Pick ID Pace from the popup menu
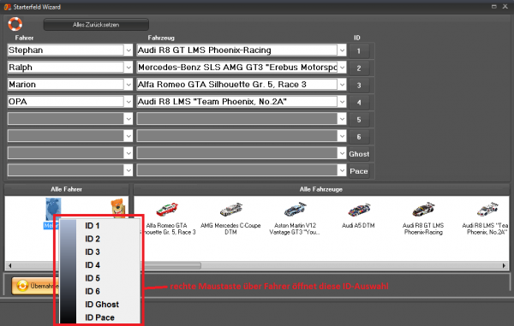 [x=100, y=317]
